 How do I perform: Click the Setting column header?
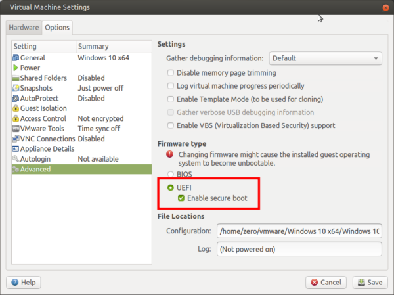point(44,47)
